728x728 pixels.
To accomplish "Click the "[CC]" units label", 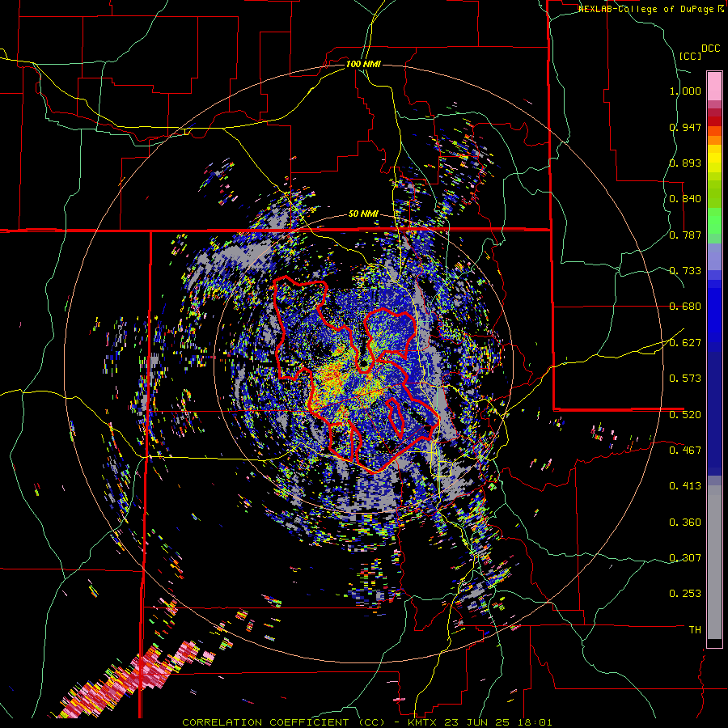I will click(x=690, y=56).
